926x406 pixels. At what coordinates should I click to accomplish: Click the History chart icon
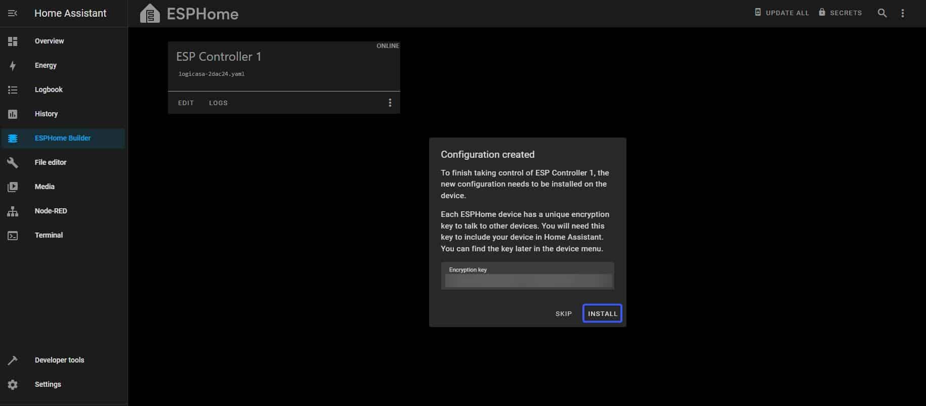click(13, 114)
